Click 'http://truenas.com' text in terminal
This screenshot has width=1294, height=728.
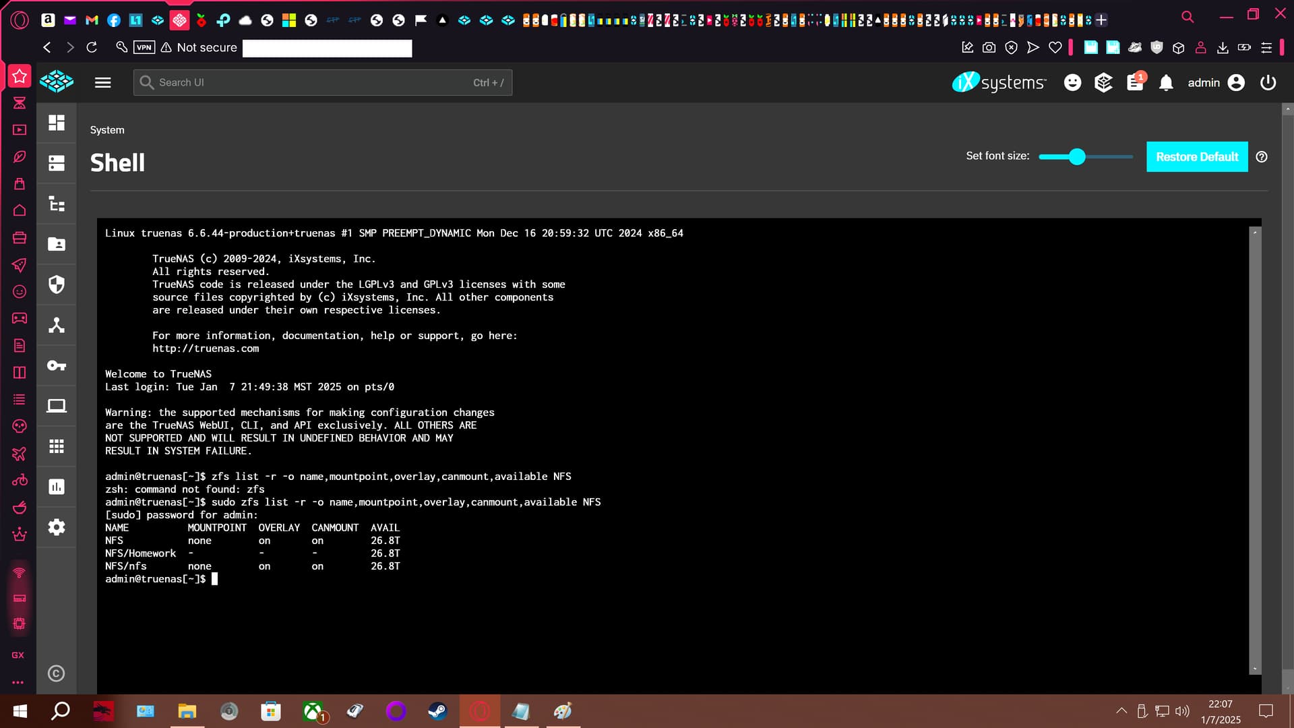pos(206,348)
